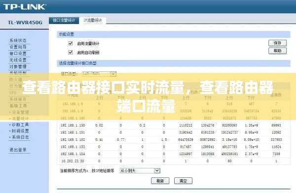Select 时间设置 submenu item
The height and width of the screenshot is (193, 296).
coord(19,131)
